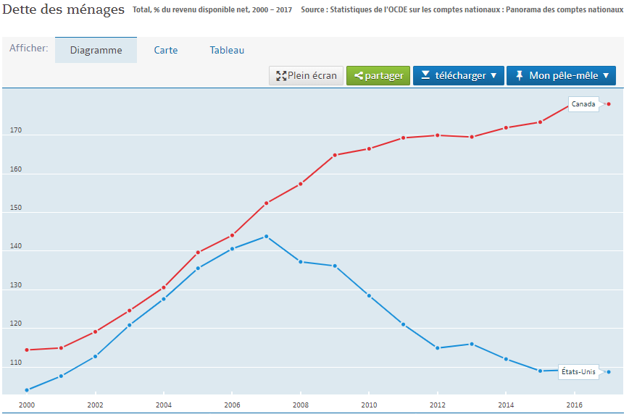Viewport: 629px width, 414px height.
Task: Click the share icon on green partager button
Action: tap(359, 76)
